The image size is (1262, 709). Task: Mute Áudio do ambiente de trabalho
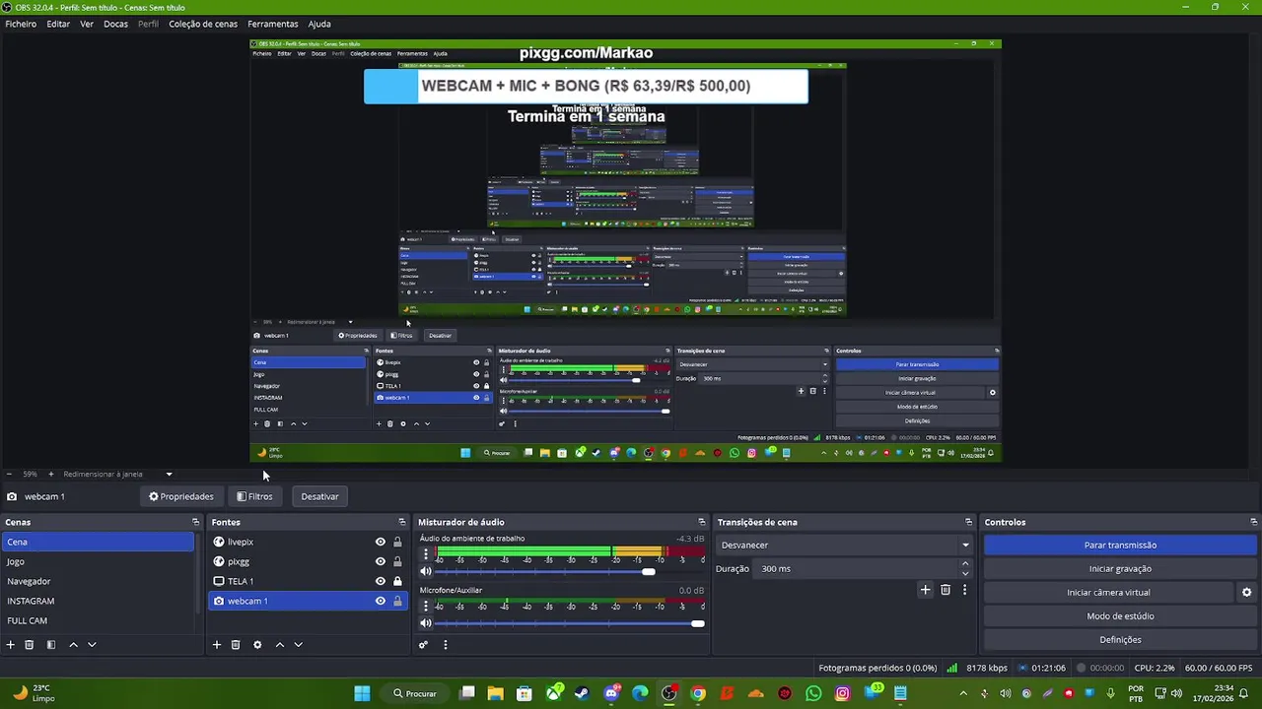[x=426, y=571]
